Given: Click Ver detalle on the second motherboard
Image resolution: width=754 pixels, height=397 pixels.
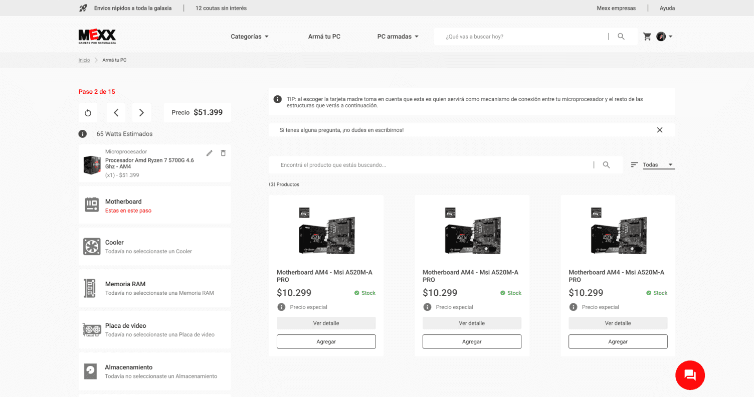Looking at the screenshot, I should pos(472,323).
